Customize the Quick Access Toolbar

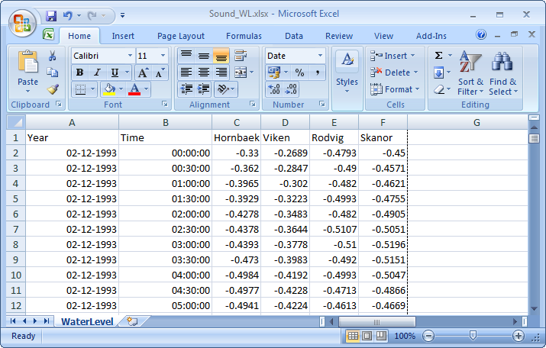pyautogui.click(x=123, y=15)
